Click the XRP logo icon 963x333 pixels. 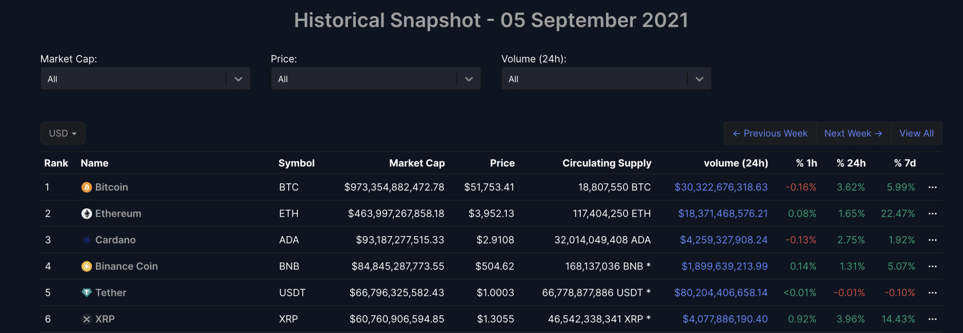(87, 319)
